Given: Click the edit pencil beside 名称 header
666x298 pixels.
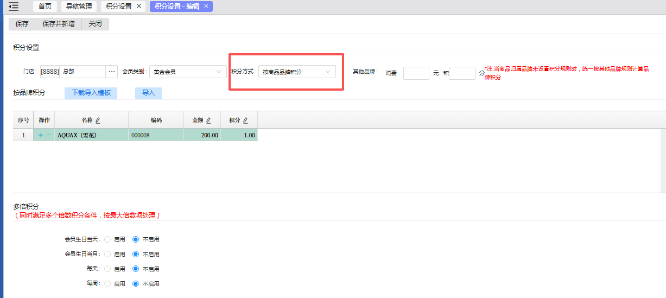Looking at the screenshot, I should [98, 120].
